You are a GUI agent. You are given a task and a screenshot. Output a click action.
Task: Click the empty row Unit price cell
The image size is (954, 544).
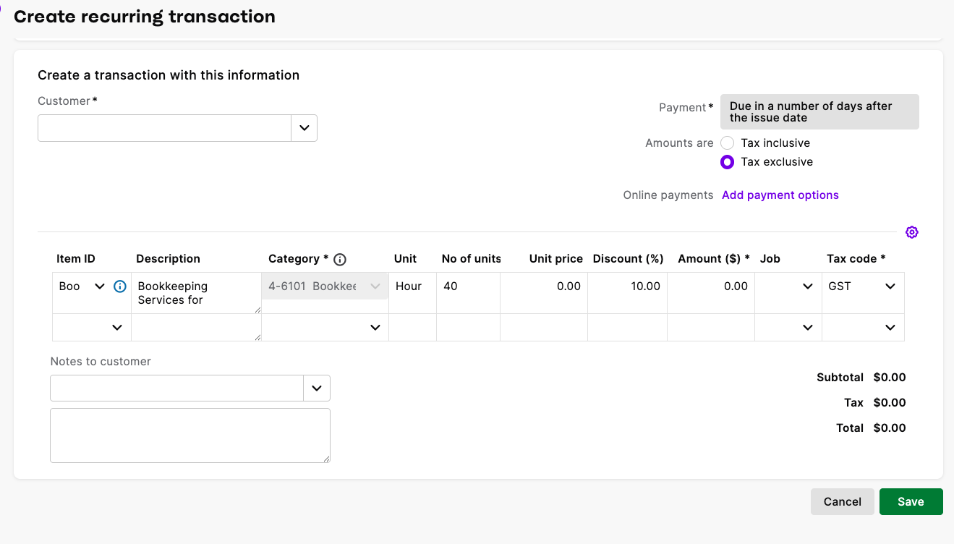543,328
